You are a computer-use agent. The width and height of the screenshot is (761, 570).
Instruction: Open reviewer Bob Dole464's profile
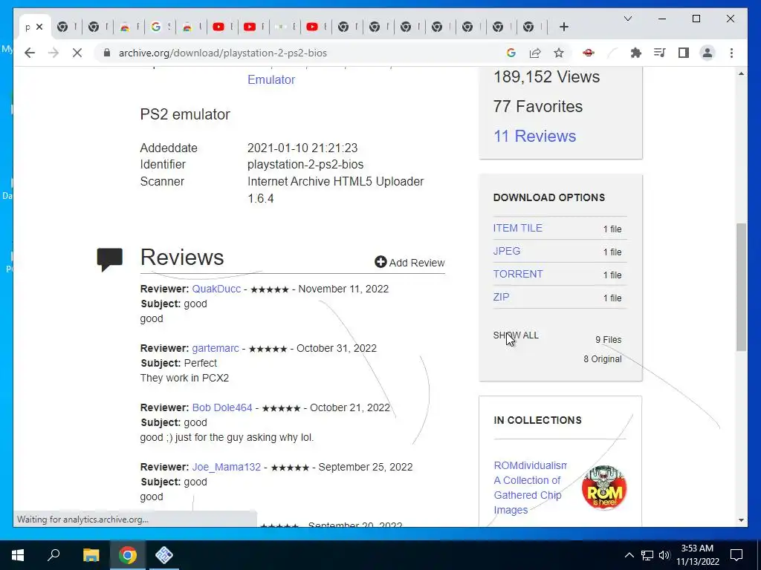click(x=221, y=407)
